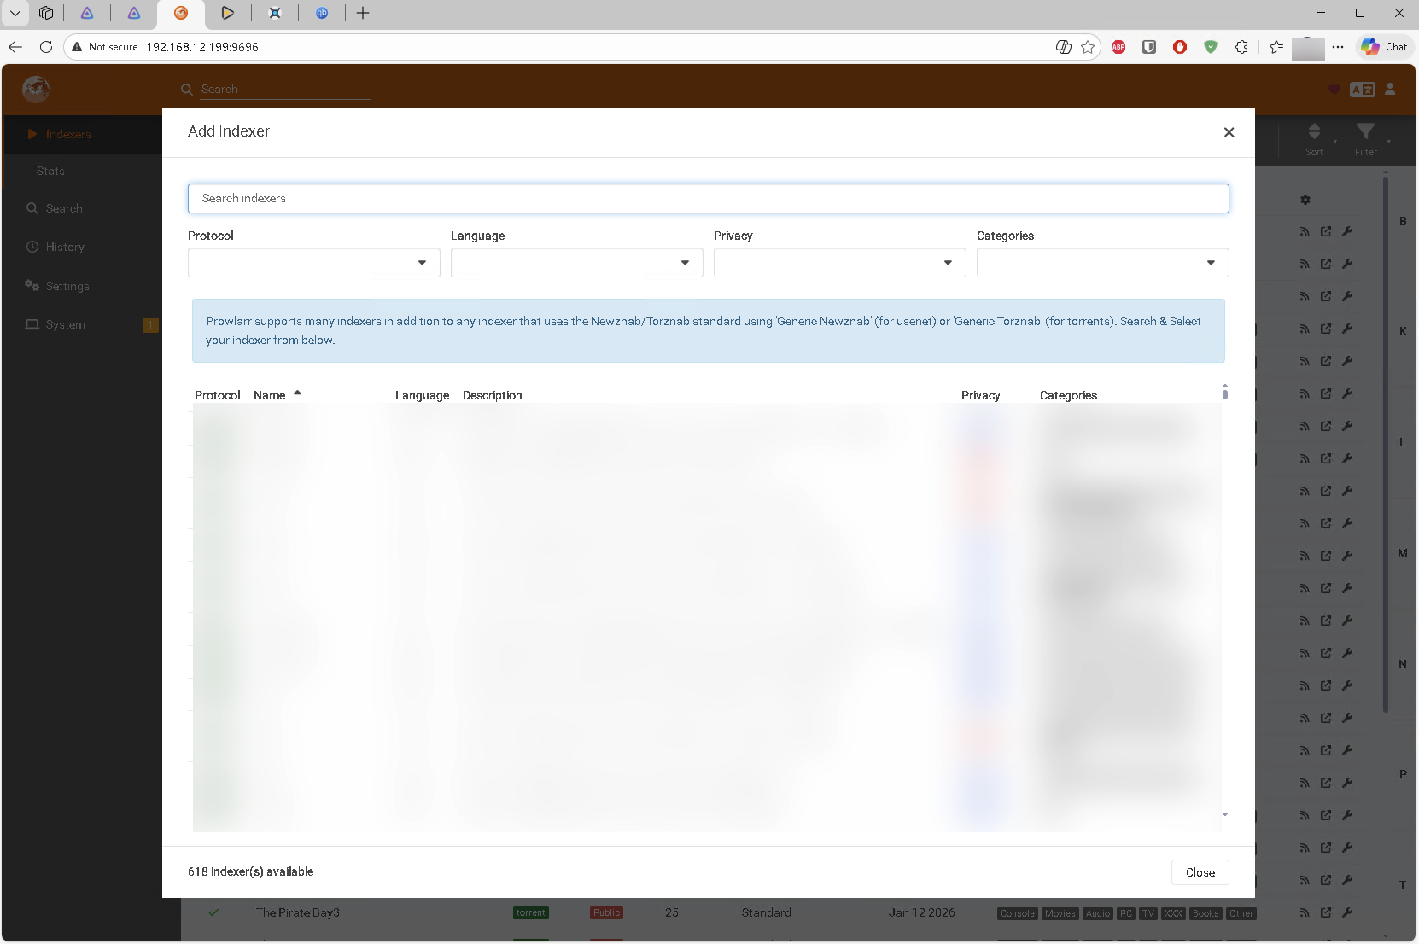Click the Search indexers input field
1419x944 pixels.
708,199
